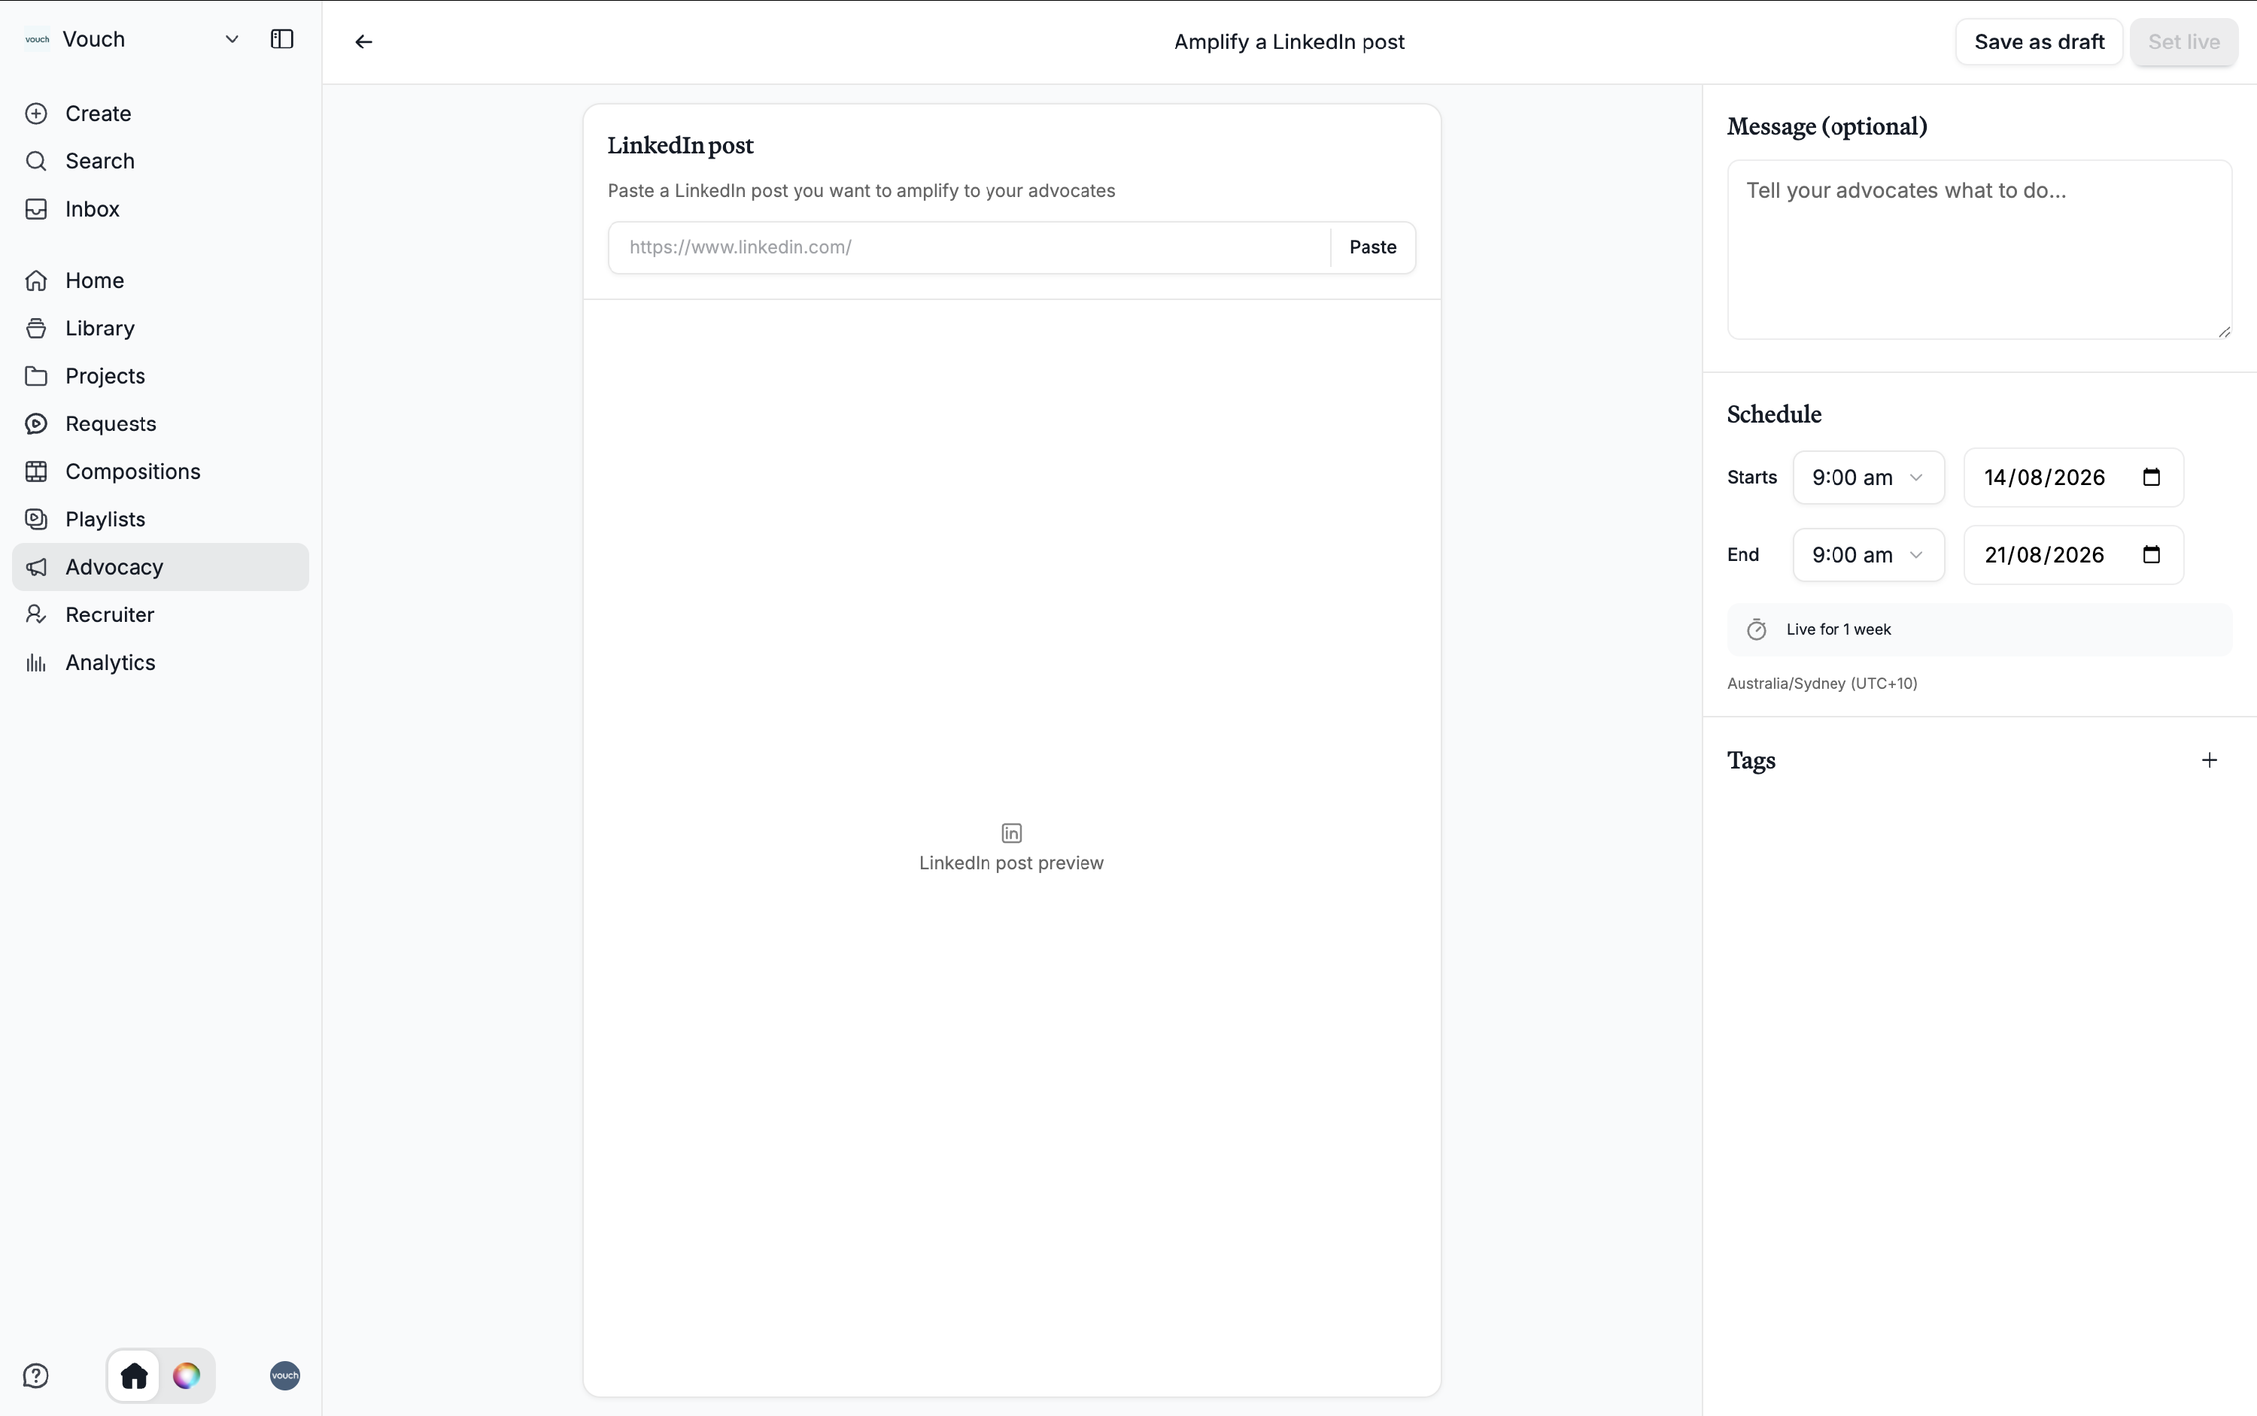This screenshot has height=1416, width=2257.
Task: Switch to the colorful circle mode
Action: 187,1375
